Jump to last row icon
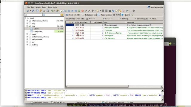The width and height of the screenshot is (191, 107). tap(76, 11)
